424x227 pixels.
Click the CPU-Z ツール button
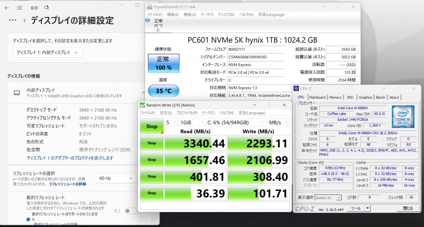click(356, 208)
